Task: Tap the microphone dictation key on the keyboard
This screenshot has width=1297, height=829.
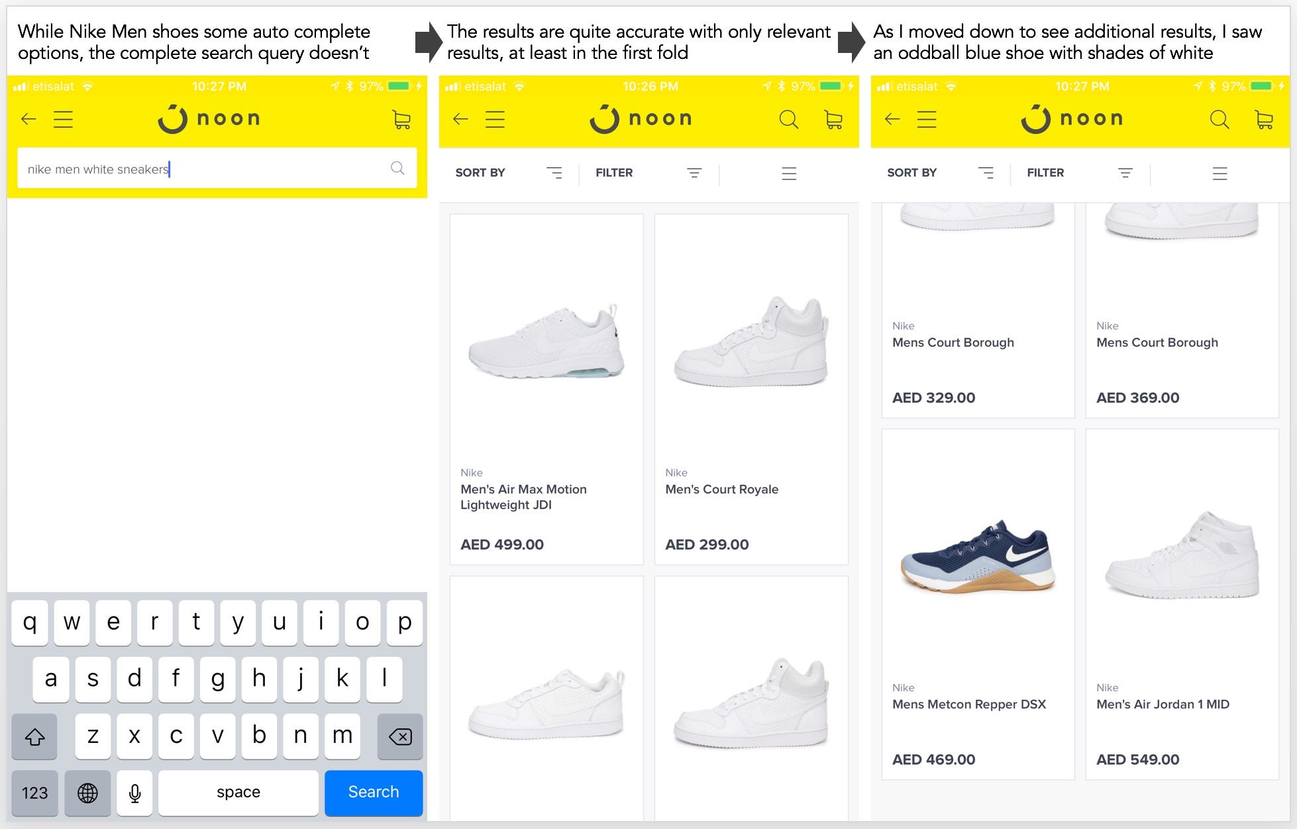Action: (134, 793)
